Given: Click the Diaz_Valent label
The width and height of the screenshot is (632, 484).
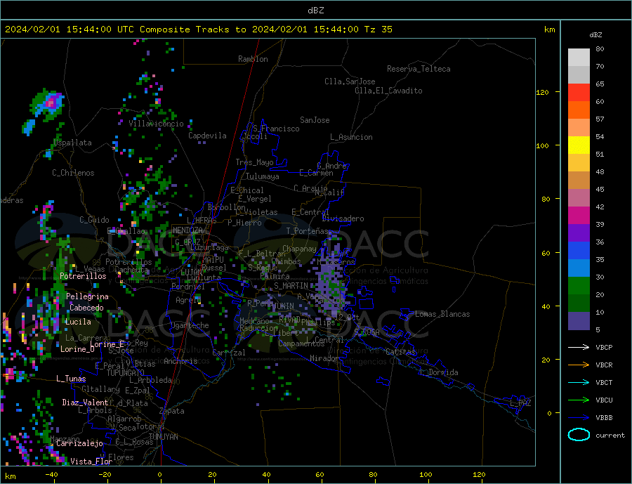Looking at the screenshot, I should [x=85, y=402].
